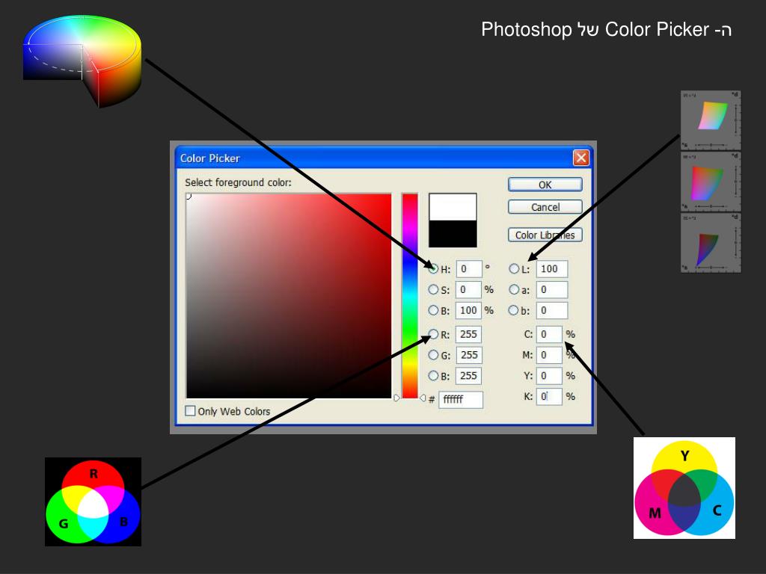Click the hex color field showing ffffff
The width and height of the screenshot is (766, 574).
pos(461,399)
